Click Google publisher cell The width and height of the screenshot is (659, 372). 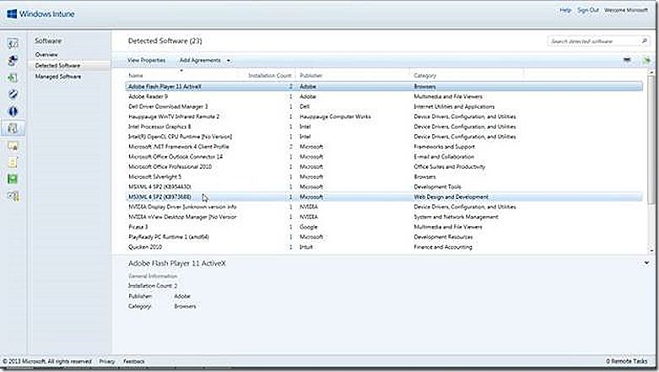[x=309, y=227]
